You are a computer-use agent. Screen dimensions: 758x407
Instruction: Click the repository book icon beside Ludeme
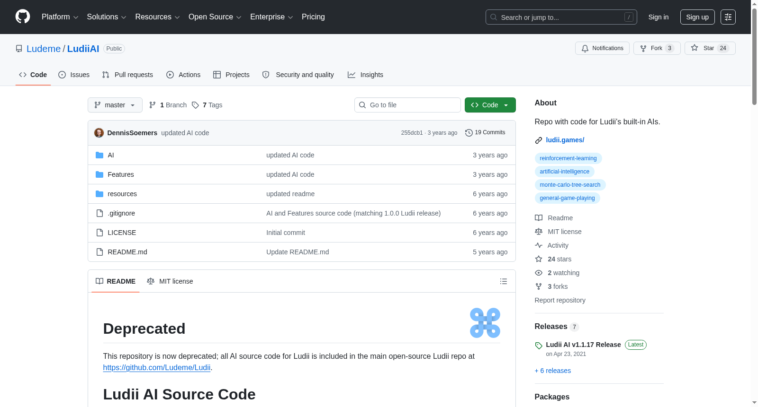click(x=19, y=49)
